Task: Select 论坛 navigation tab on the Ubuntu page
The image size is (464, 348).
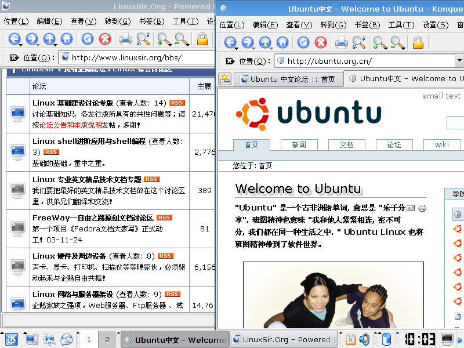Action: pos(394,144)
